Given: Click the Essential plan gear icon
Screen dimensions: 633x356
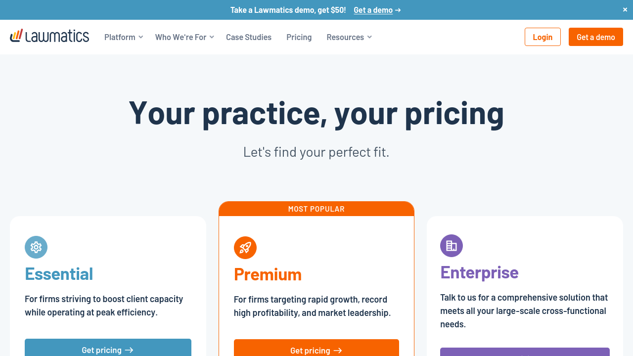Looking at the screenshot, I should click(x=36, y=247).
